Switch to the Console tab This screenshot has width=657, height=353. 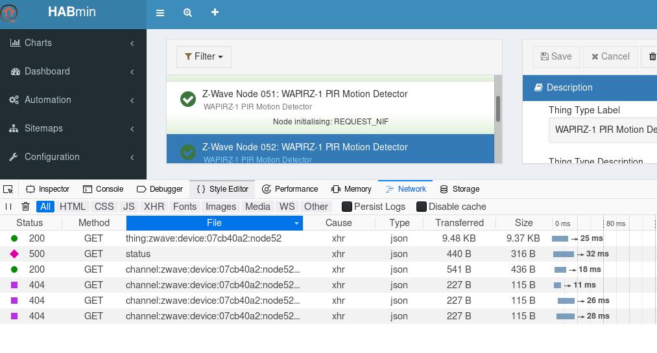(x=103, y=189)
